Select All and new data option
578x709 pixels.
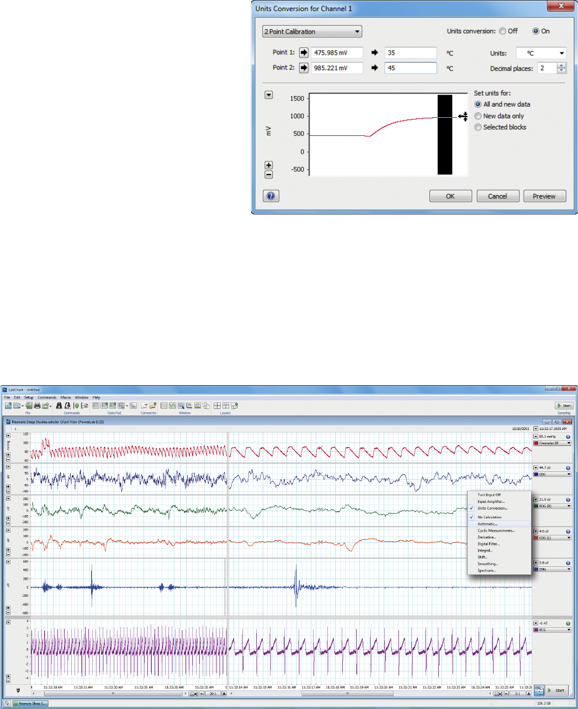[x=478, y=104]
